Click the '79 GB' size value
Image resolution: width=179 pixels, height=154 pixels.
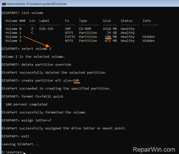tap(112, 33)
